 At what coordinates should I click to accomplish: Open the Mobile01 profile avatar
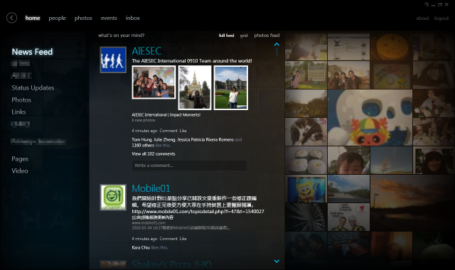click(113, 198)
